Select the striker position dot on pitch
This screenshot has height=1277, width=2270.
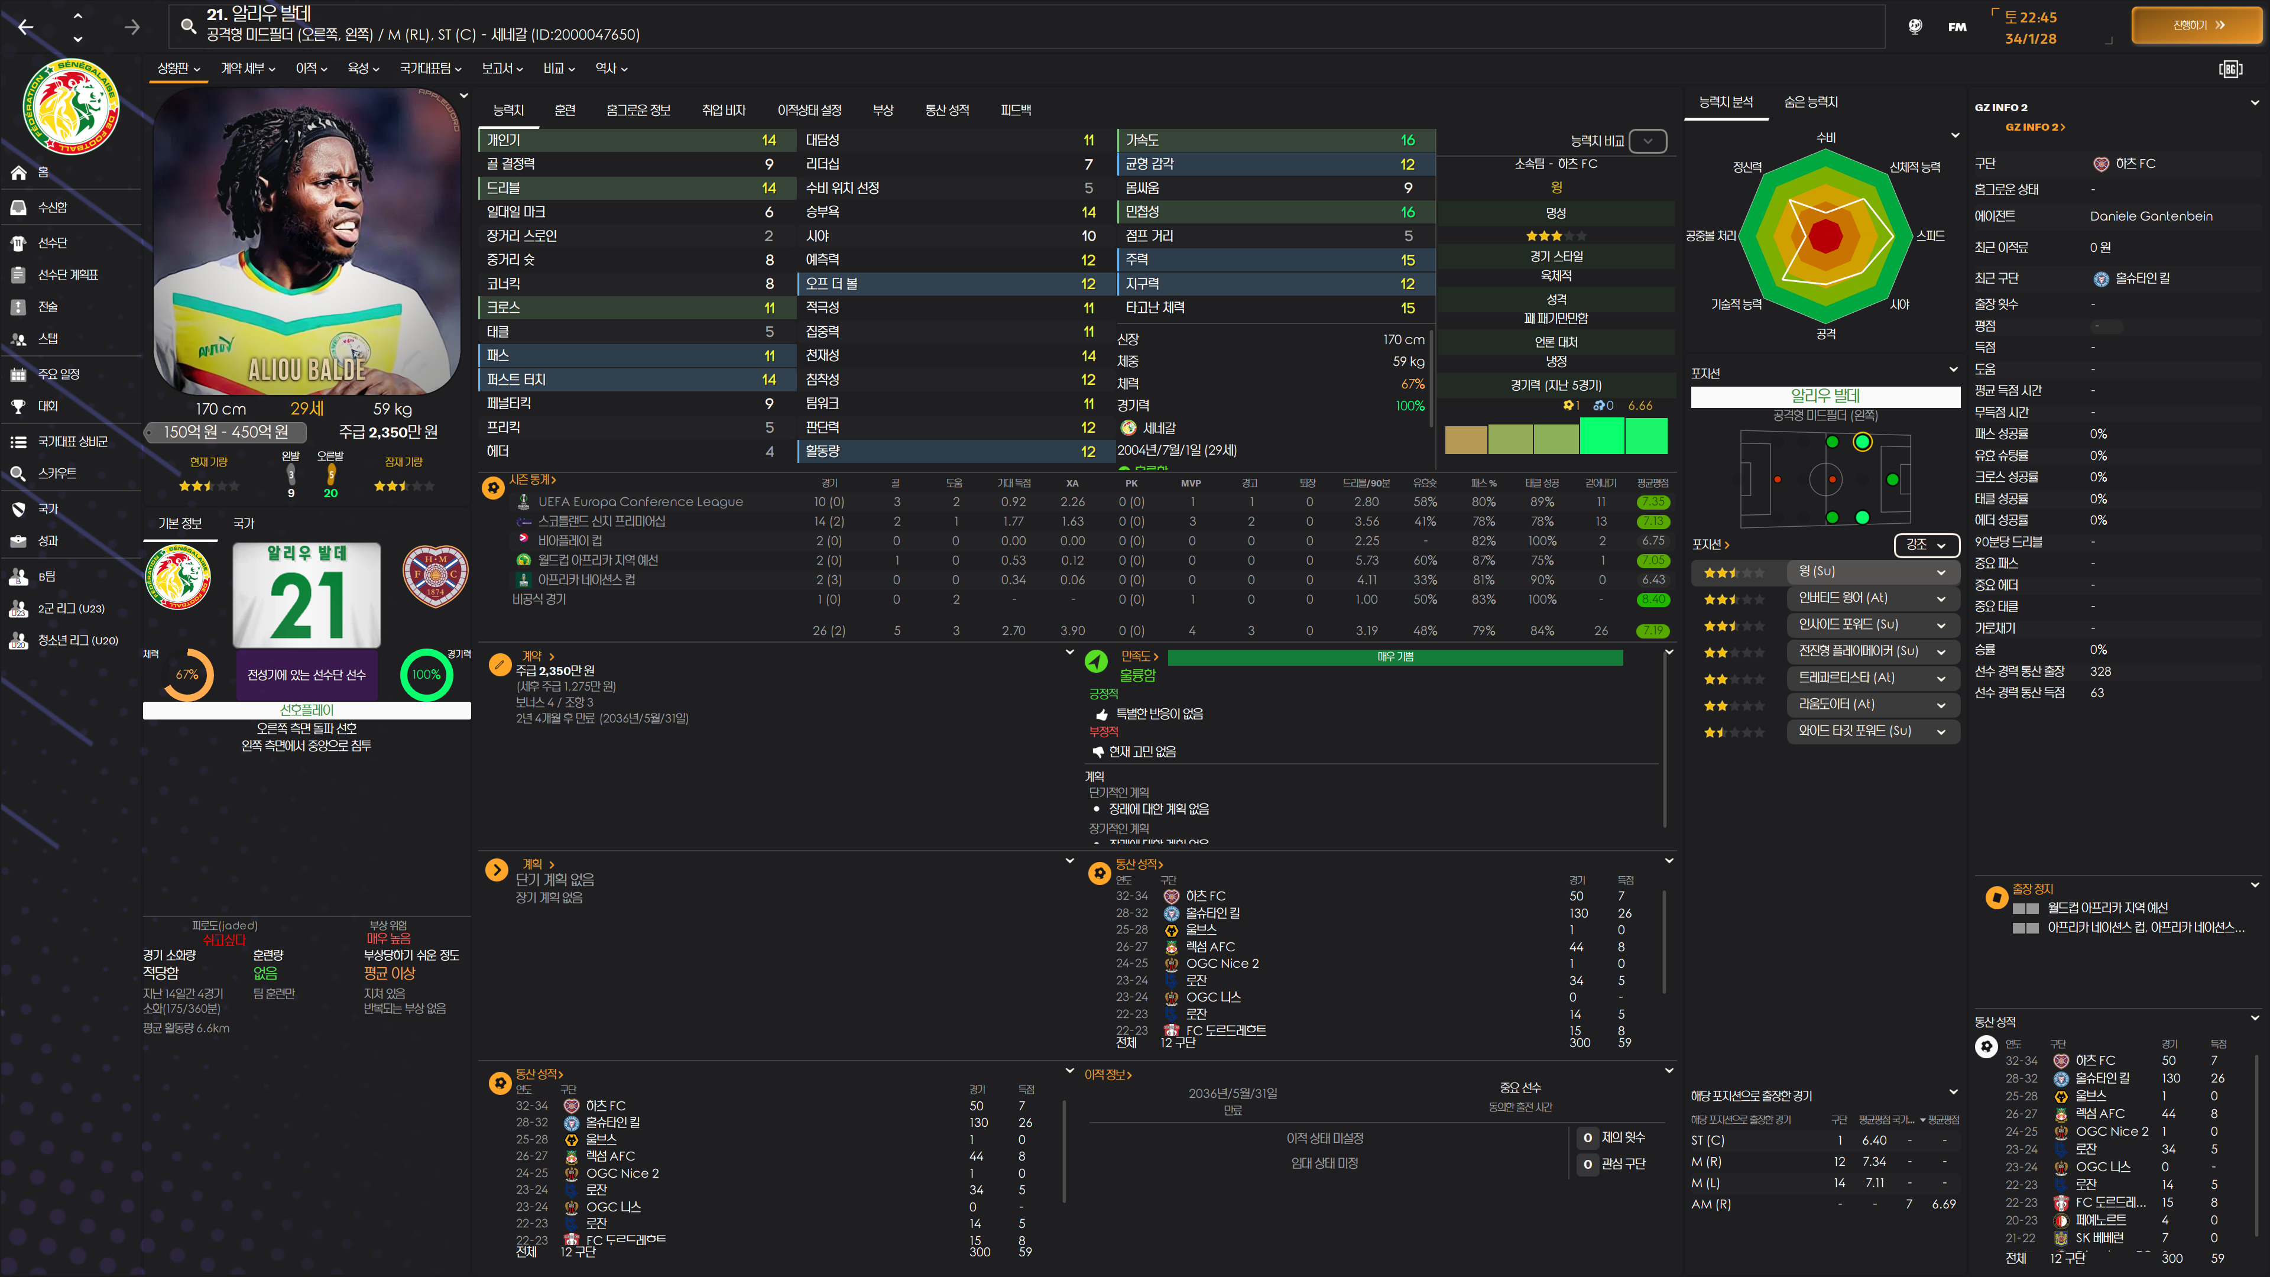click(1892, 479)
